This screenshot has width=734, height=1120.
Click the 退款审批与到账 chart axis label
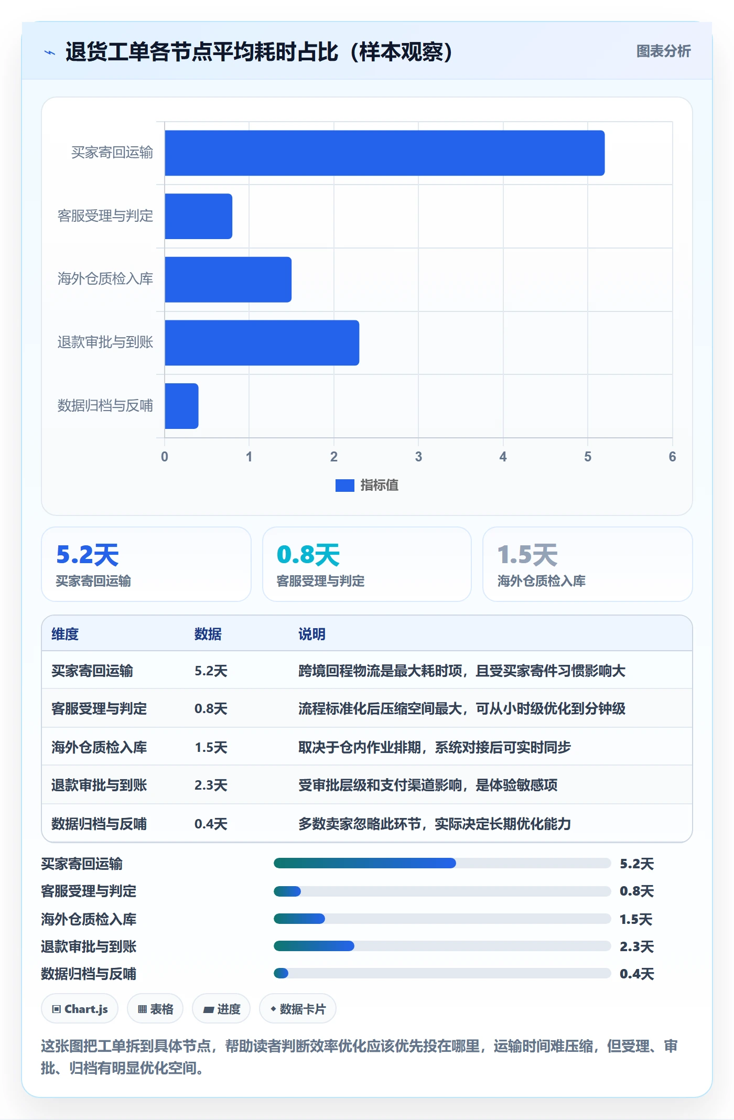pos(105,342)
